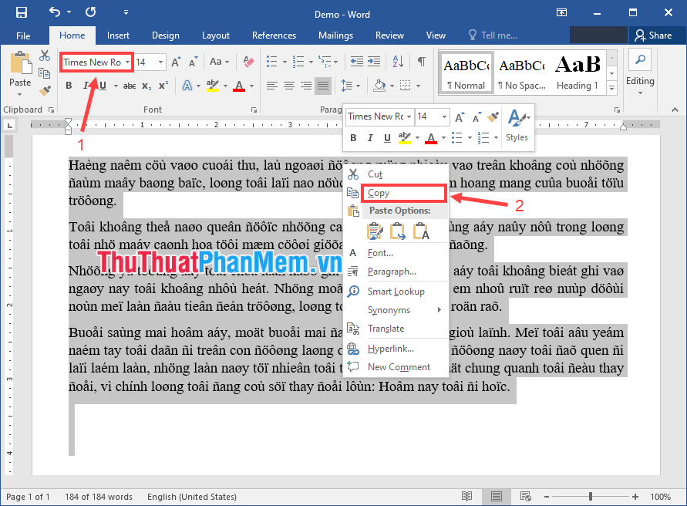This screenshot has height=506, width=687.
Task: Apply strikethrough formatting
Action: pyautogui.click(x=131, y=85)
